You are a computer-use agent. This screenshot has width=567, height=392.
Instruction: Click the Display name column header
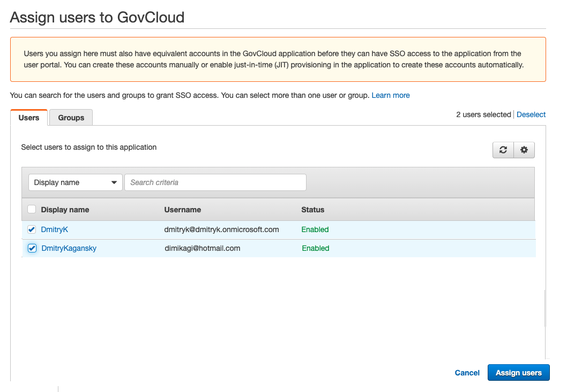tap(65, 210)
